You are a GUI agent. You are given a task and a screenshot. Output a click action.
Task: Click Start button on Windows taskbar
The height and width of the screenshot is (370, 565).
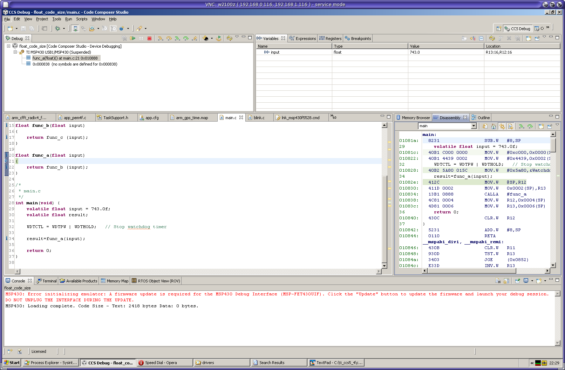click(12, 363)
